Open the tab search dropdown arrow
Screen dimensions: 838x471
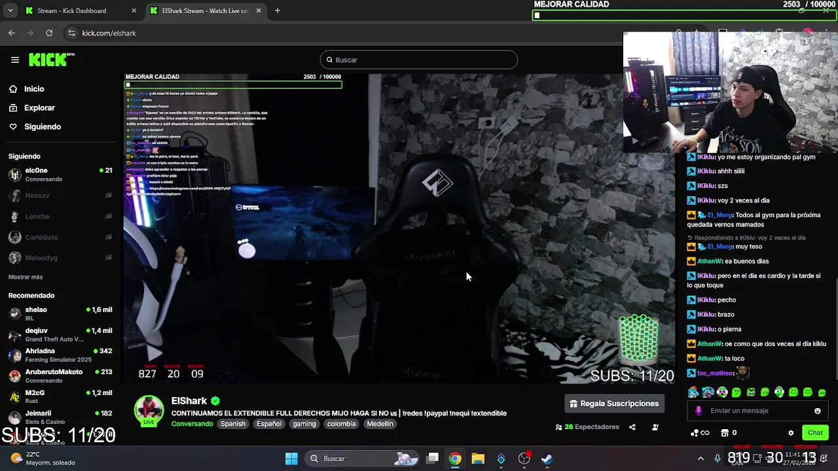10,10
